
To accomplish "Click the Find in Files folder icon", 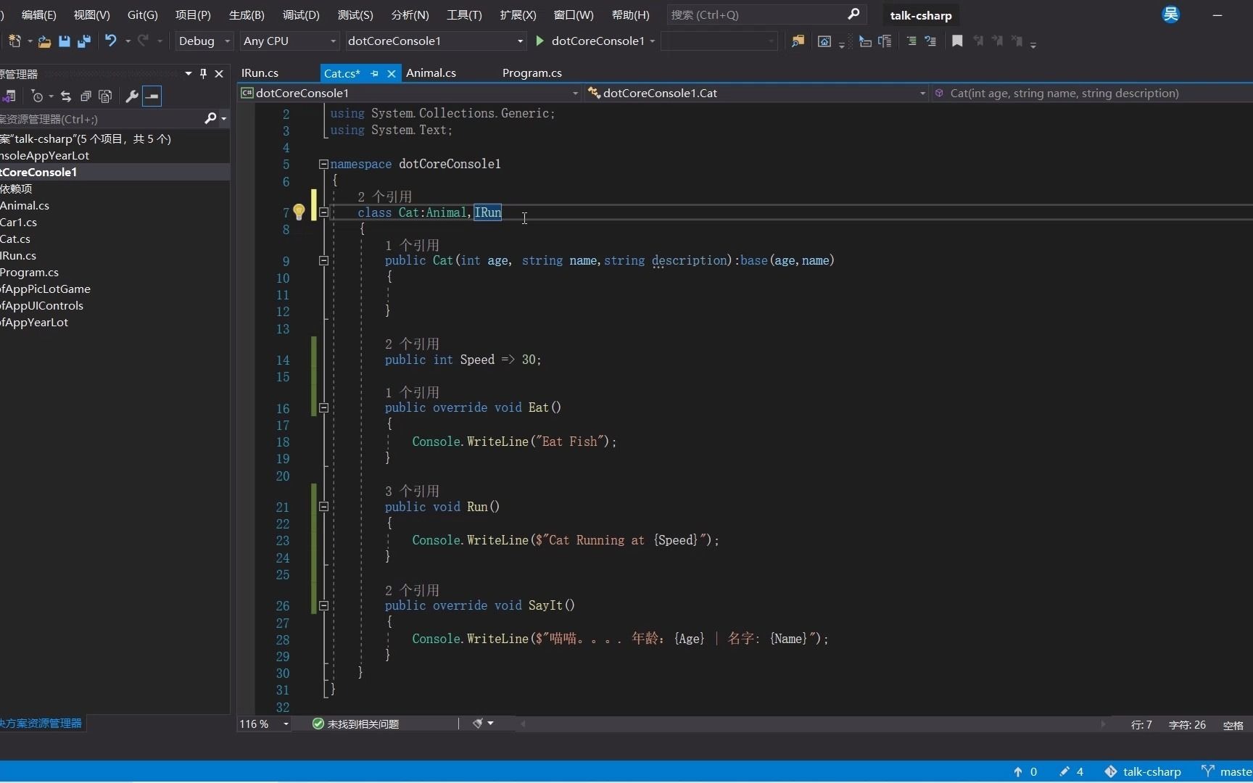I will tap(798, 41).
